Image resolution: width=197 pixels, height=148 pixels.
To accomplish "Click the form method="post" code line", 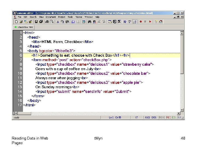I will tap(71, 60).
